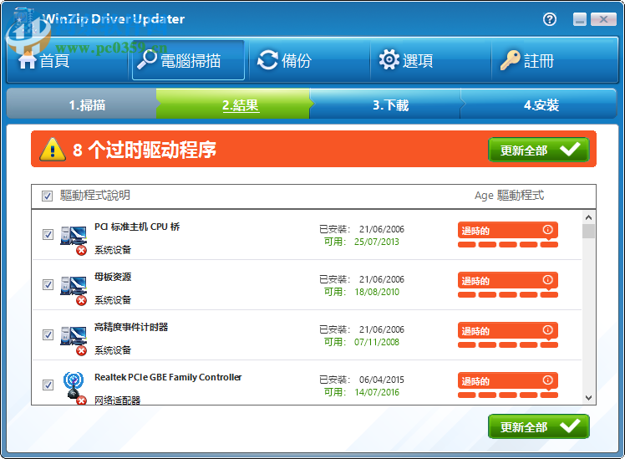Select '母板资源' driver name
625x459 pixels.
coord(113,277)
